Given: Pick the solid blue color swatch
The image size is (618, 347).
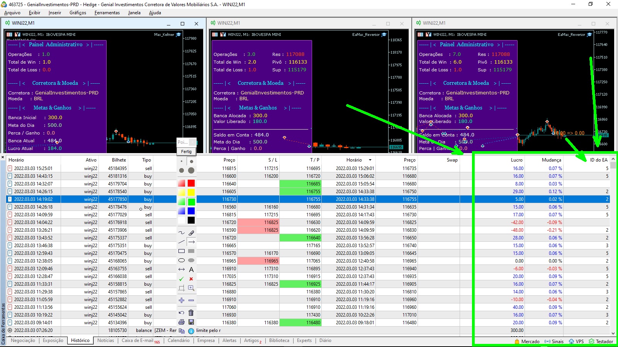Looking at the screenshot, I should pyautogui.click(x=191, y=211).
